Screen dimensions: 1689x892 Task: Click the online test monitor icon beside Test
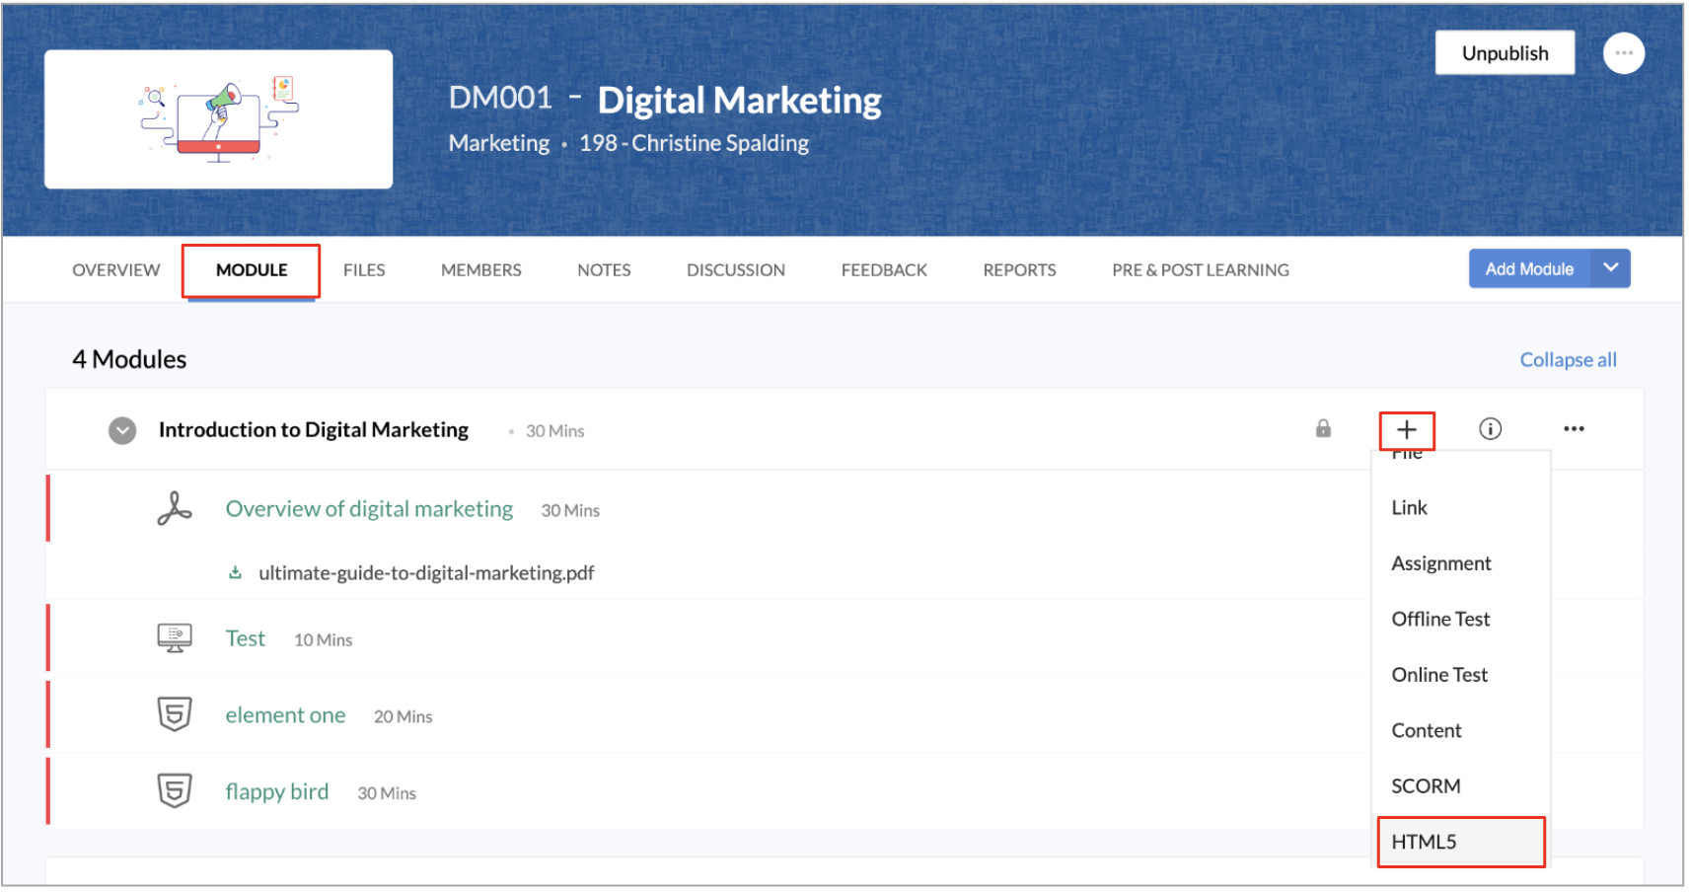click(175, 638)
